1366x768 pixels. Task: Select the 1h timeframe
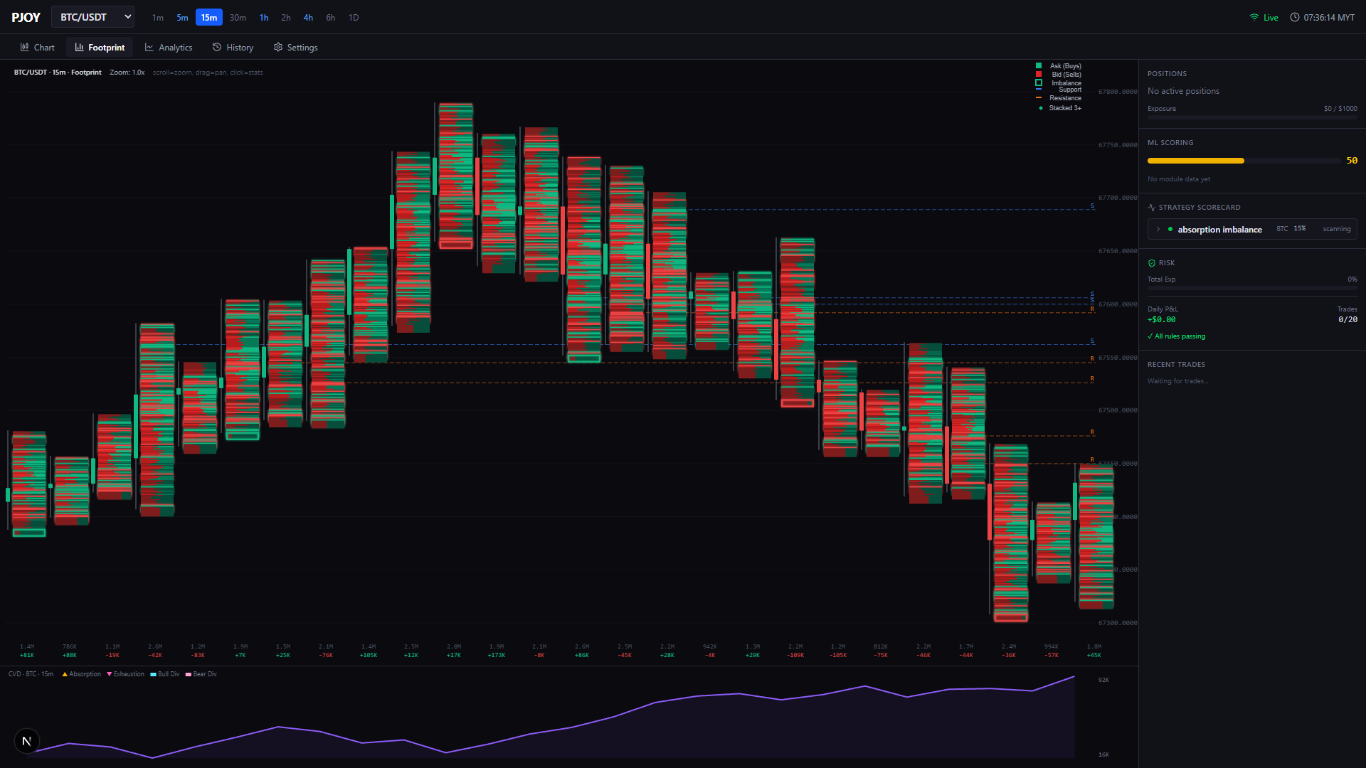click(264, 18)
